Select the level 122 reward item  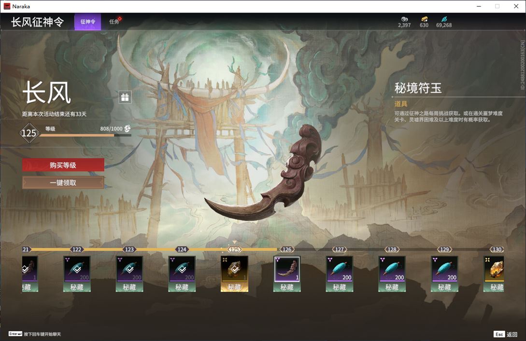coord(77,273)
